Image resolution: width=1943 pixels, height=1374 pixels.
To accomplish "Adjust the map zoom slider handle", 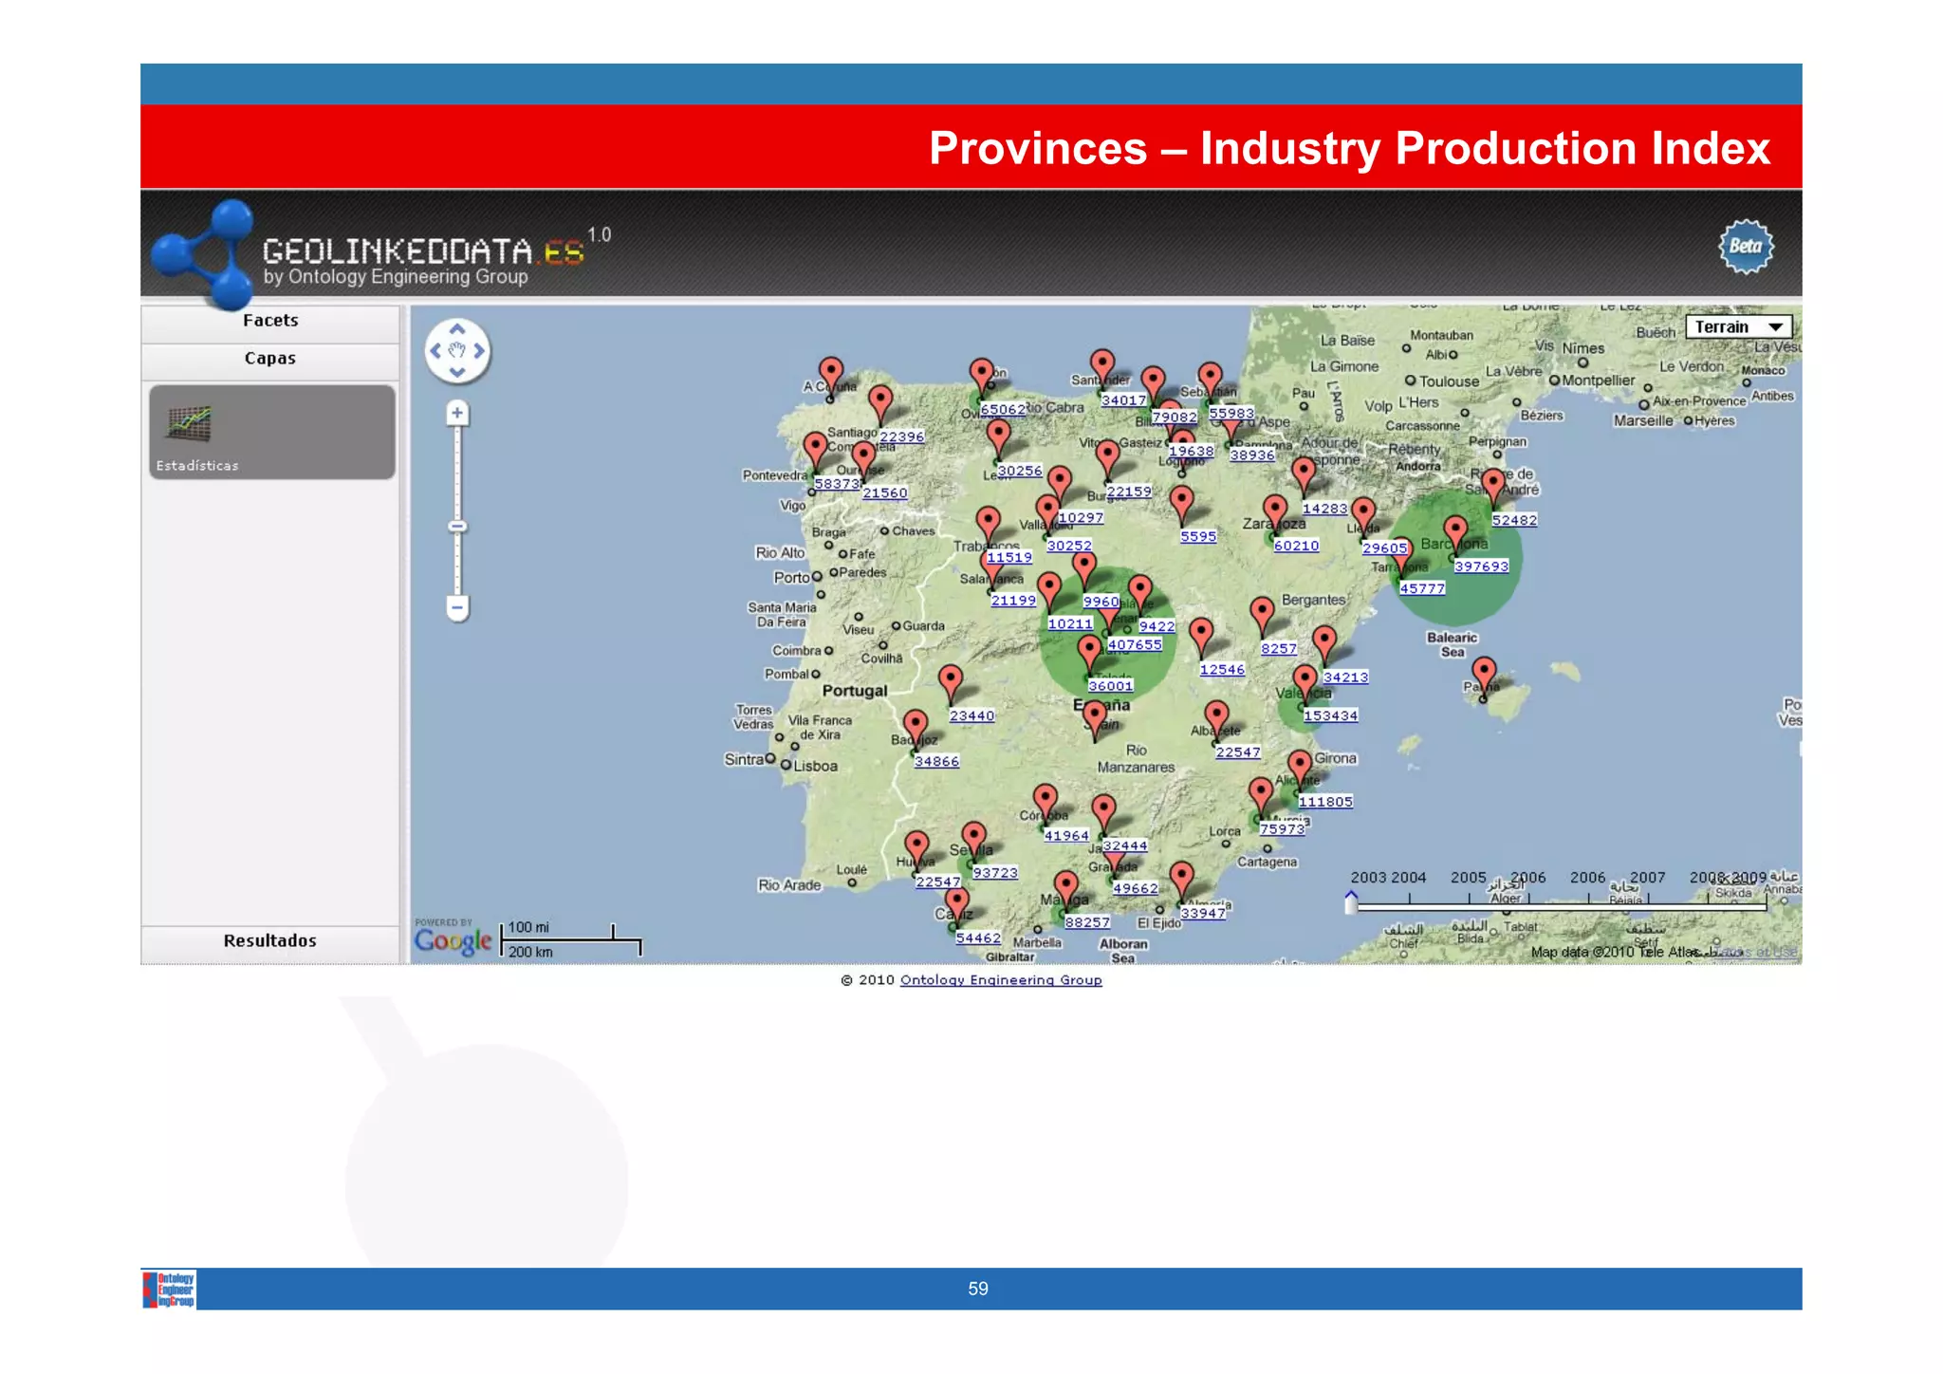I will pyautogui.click(x=457, y=527).
